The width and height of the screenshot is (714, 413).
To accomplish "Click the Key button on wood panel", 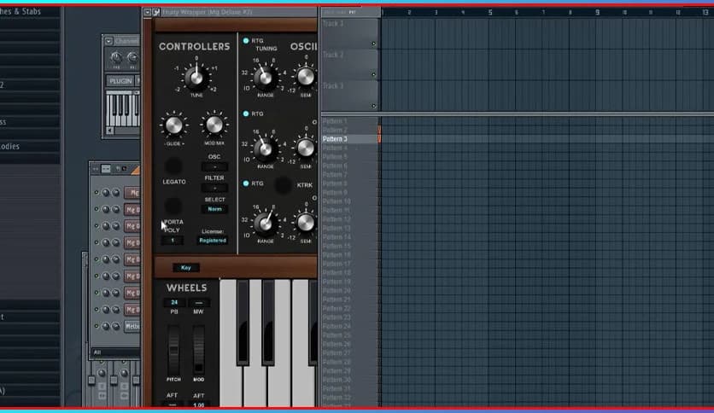I will coord(186,267).
